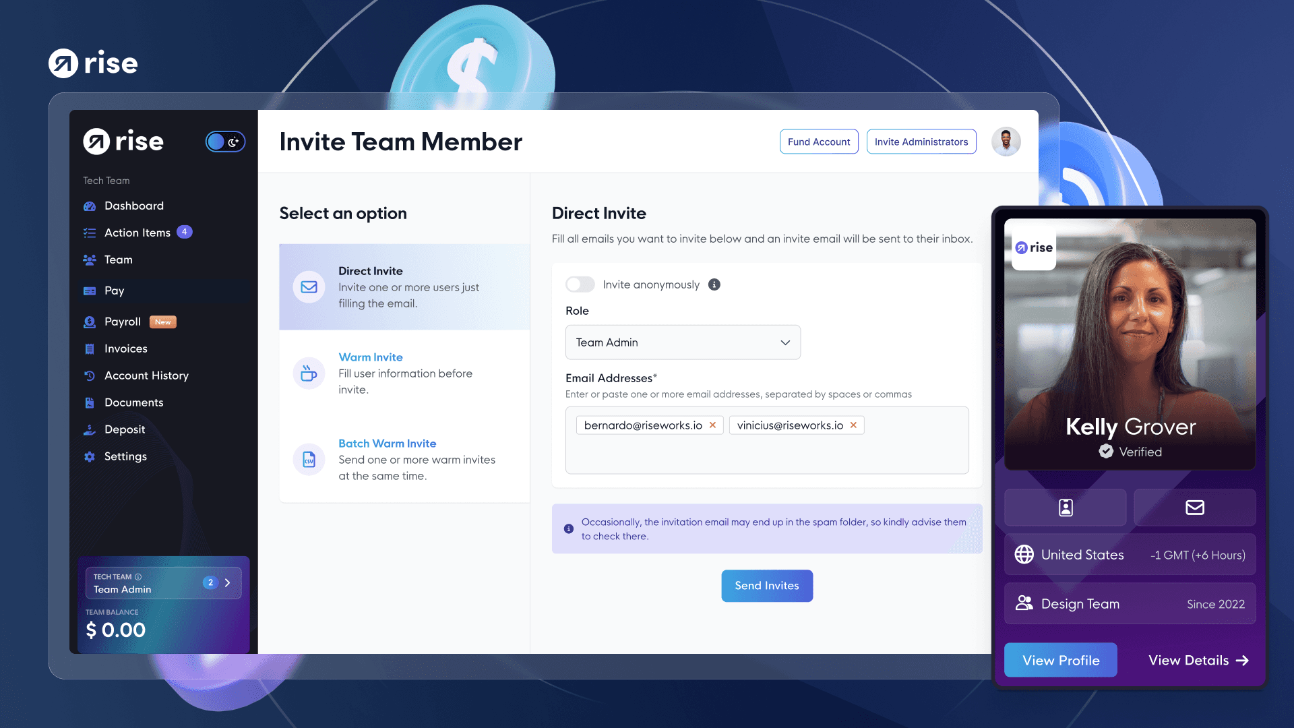The height and width of the screenshot is (728, 1294).
Task: Click the rise logo on Kelly's photo
Action: [x=1035, y=247]
